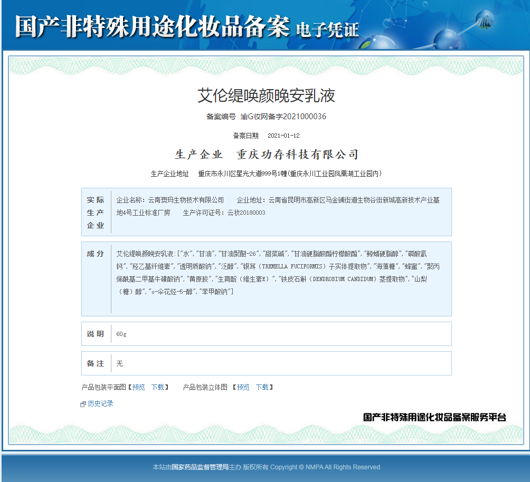Click the company name 重庆功存科技有限公司
Screen dimensions: 530x482
pyautogui.click(x=297, y=155)
